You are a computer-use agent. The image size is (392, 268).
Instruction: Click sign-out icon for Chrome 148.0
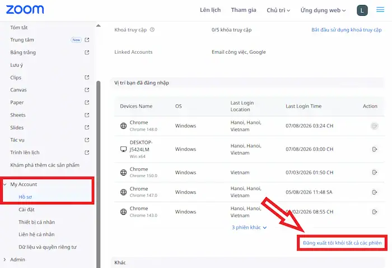click(x=375, y=126)
